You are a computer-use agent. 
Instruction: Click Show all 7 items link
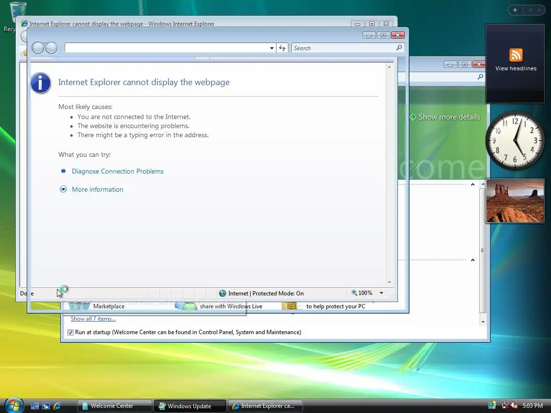pos(93,319)
